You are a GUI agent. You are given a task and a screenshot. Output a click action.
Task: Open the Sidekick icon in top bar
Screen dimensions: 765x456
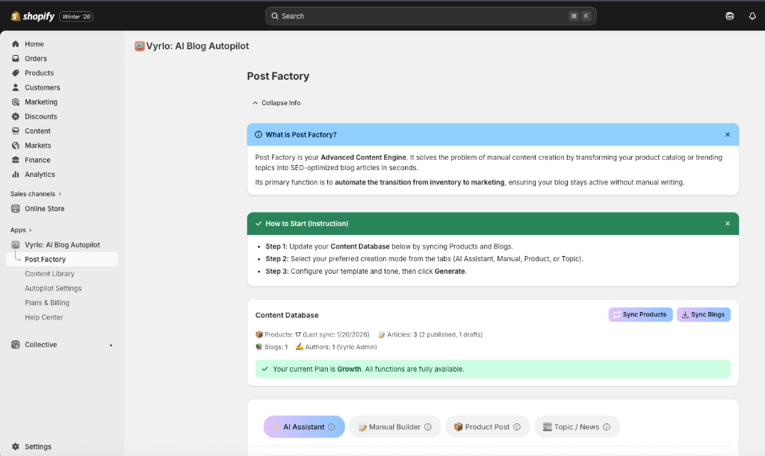click(730, 16)
